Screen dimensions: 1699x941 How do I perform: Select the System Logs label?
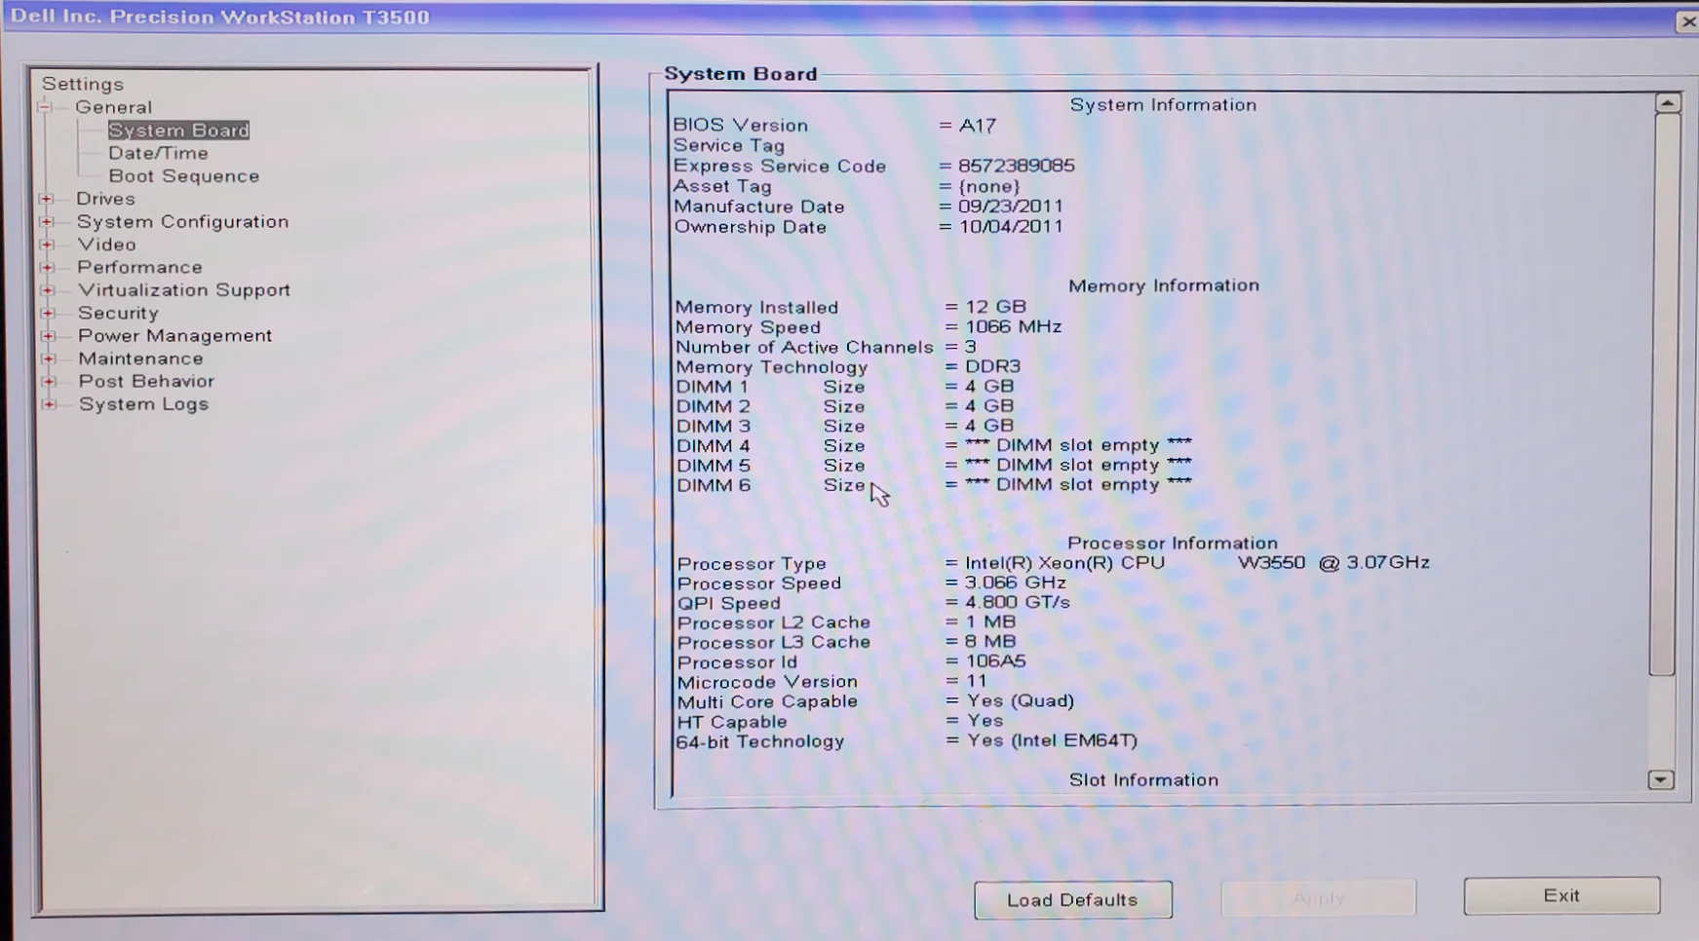point(144,404)
